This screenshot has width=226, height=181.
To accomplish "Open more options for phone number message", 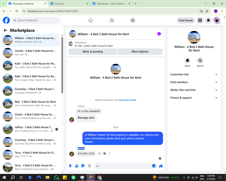I will point(109,153).
